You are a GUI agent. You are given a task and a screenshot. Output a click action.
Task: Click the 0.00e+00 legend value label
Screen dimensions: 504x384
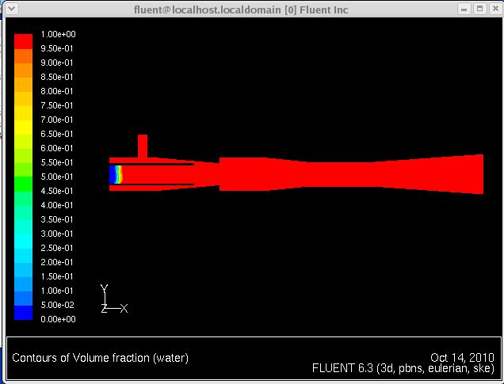pos(58,319)
